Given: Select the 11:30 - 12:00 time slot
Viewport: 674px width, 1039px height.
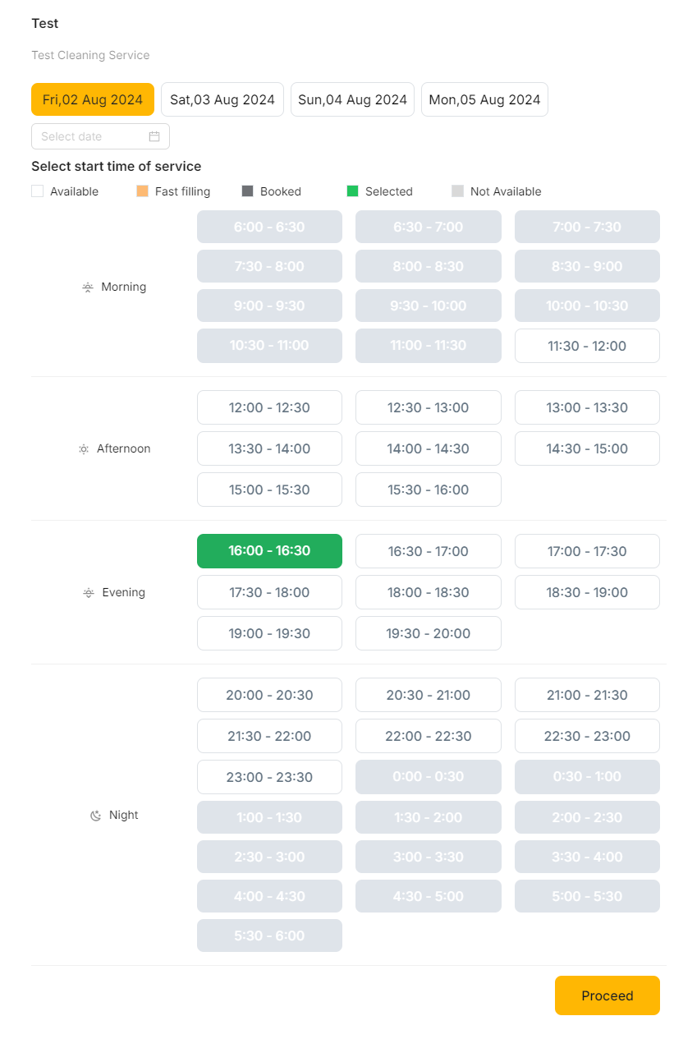Looking at the screenshot, I should 587,346.
